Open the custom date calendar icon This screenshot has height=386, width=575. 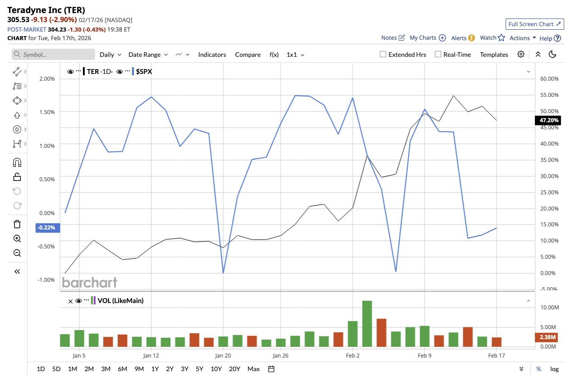pyautogui.click(x=271, y=369)
